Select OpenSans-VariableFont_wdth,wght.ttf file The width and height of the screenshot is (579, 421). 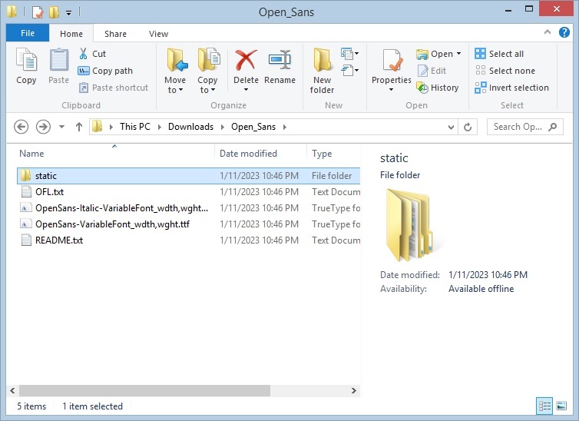[188, 224]
